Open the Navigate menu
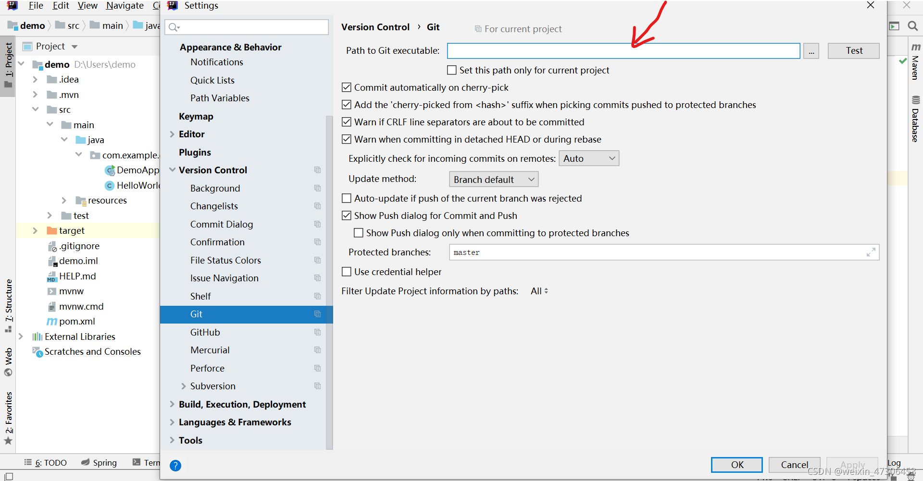 pos(125,6)
